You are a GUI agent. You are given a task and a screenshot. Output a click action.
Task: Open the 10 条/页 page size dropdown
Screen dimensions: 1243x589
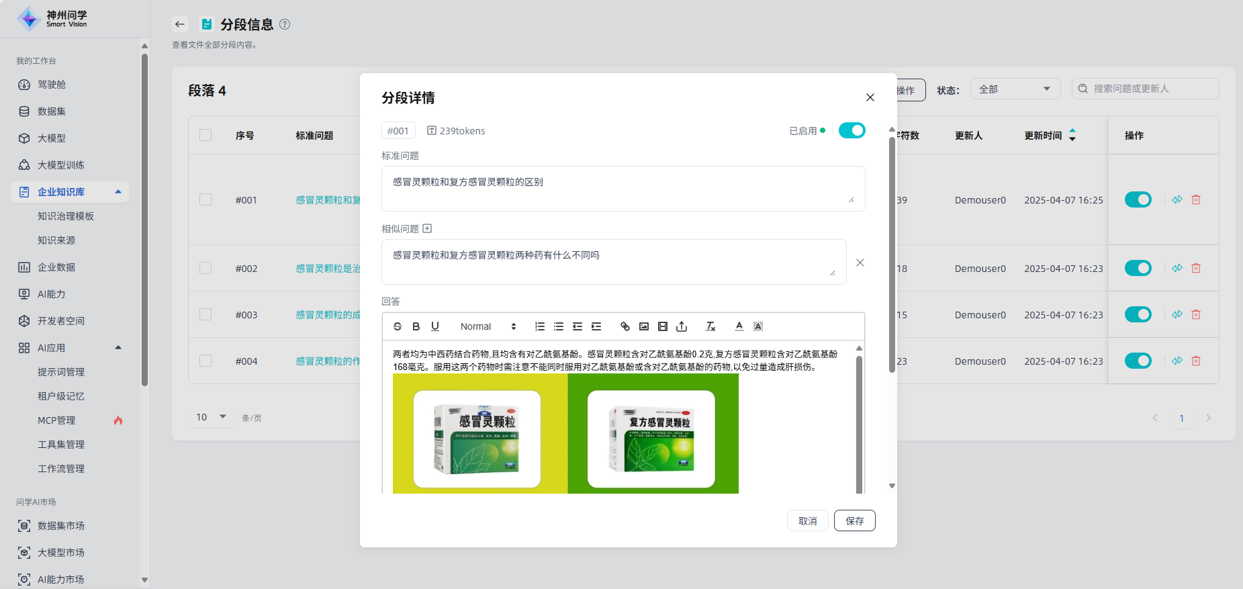(211, 417)
